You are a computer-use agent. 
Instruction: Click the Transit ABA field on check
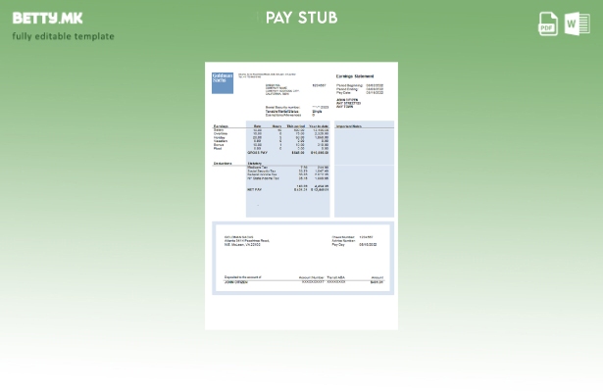335,279
